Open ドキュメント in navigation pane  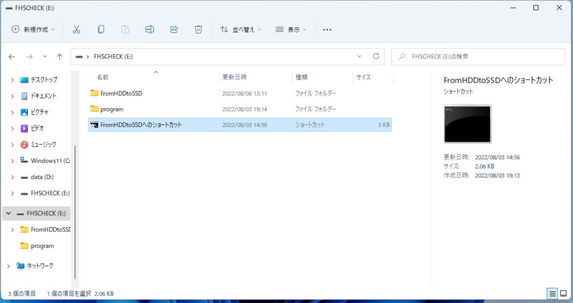pyautogui.click(x=44, y=96)
